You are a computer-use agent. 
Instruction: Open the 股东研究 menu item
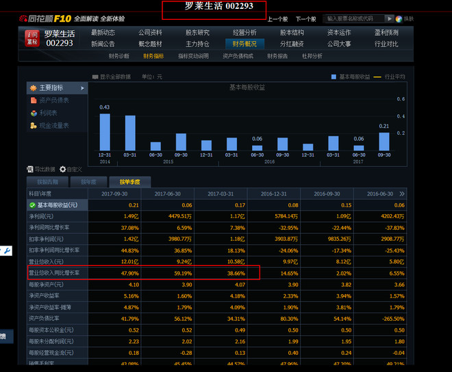pyautogui.click(x=197, y=33)
